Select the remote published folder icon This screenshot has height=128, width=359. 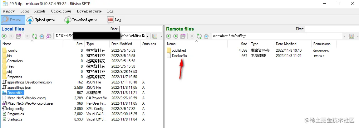tap(169, 50)
